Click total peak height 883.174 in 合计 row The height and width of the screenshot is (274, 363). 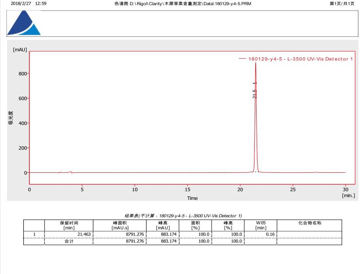(169, 241)
